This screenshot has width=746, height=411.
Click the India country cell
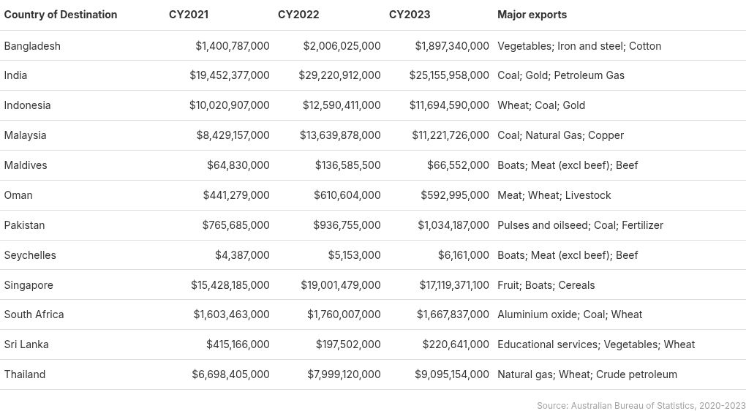coord(15,75)
